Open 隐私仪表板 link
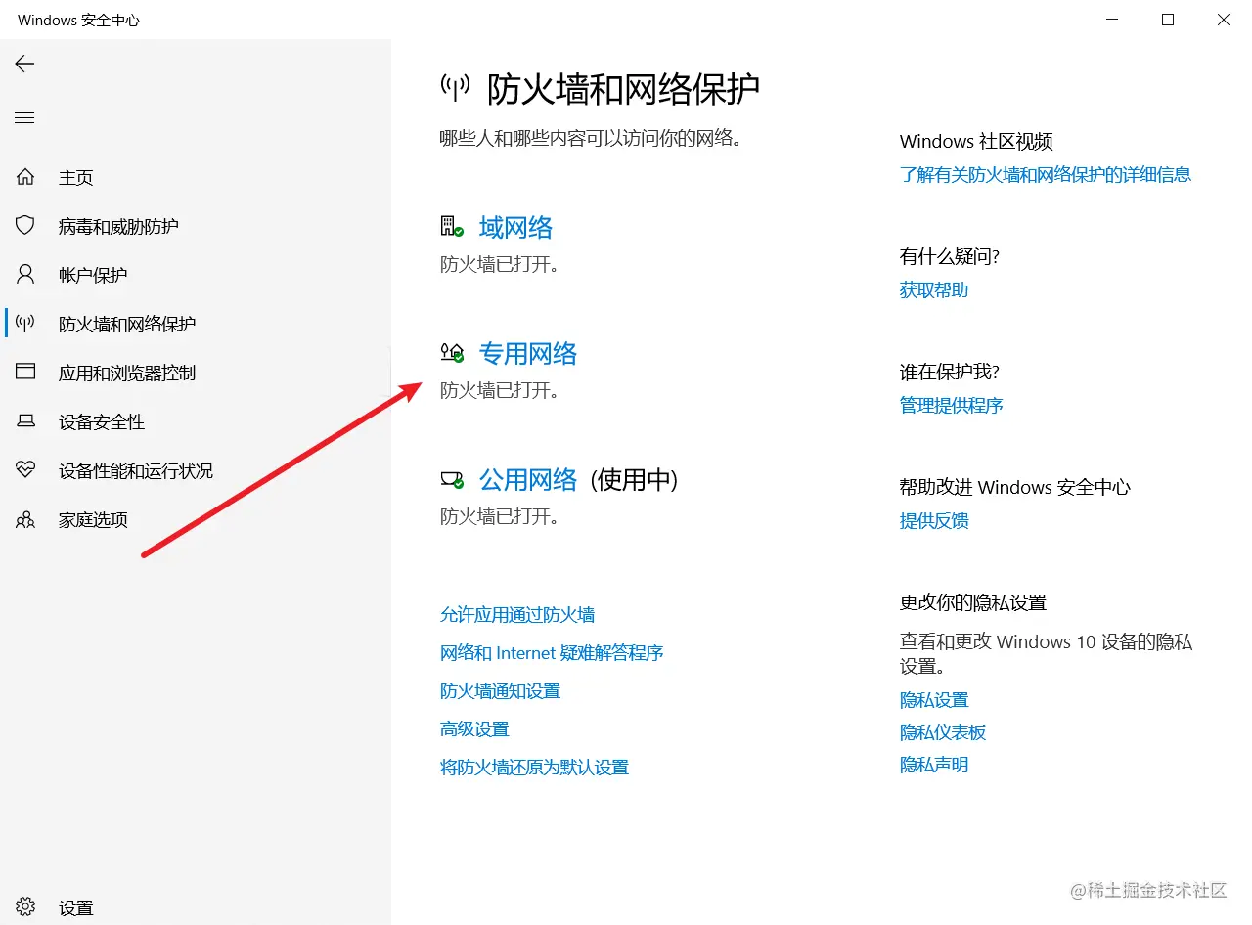 [x=943, y=731]
